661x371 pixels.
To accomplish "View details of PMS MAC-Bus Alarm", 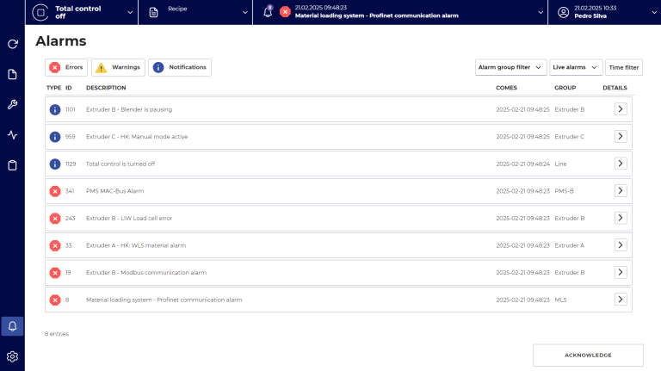I will [x=621, y=191].
